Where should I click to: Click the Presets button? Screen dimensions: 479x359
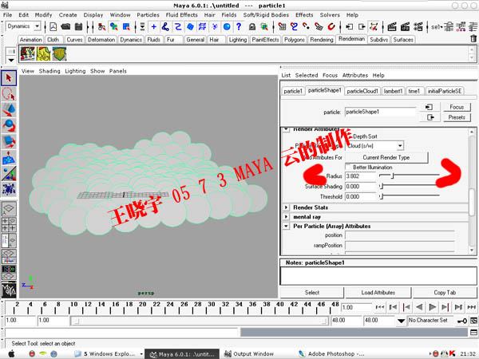coord(457,117)
